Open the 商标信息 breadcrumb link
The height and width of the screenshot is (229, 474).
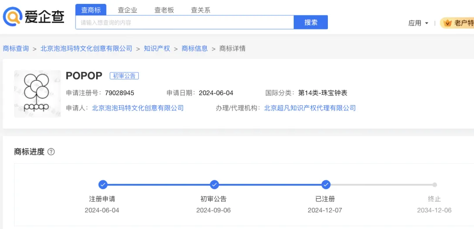[195, 48]
